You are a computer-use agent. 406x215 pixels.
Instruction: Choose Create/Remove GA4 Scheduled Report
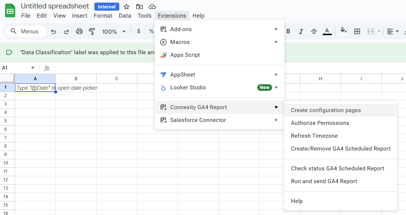341,149
